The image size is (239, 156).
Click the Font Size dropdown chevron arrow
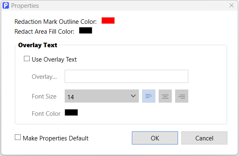pos(133,96)
